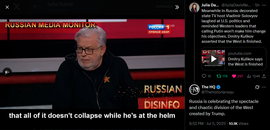Screen dimensions: 270x130
Task: Click The HQ verified badge
Action: (218, 87)
